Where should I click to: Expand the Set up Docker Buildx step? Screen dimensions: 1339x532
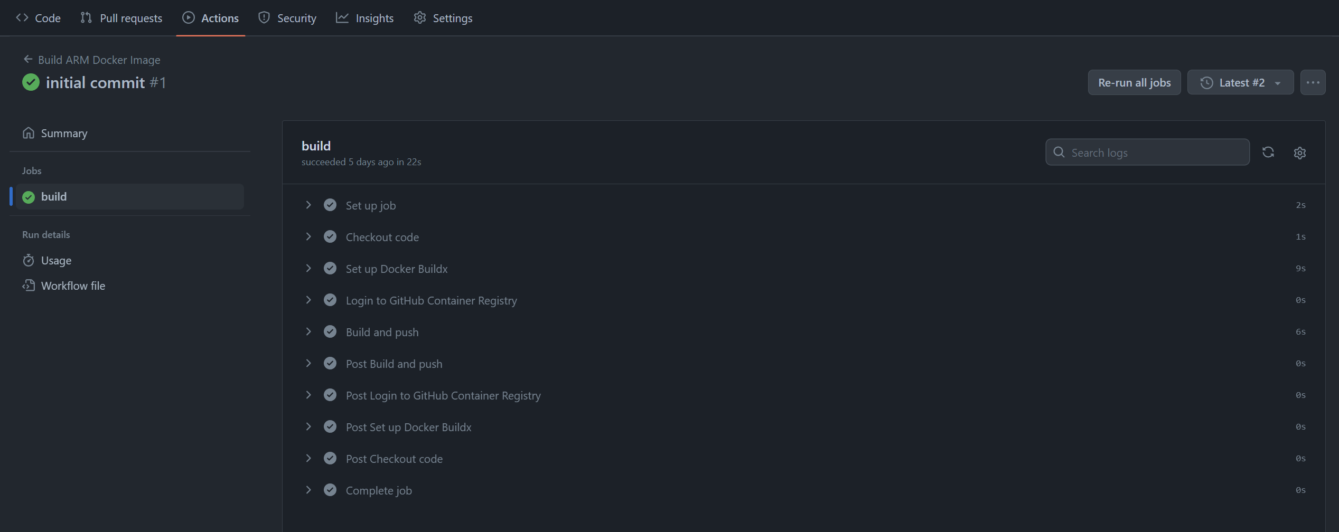pyautogui.click(x=308, y=268)
